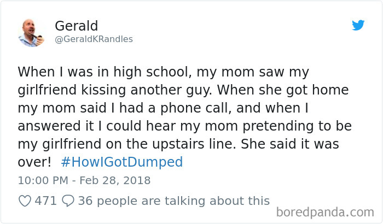Image resolution: width=383 pixels, height=224 pixels.
Task: Open the 10:00 PM timestamp link
Action: point(43,181)
